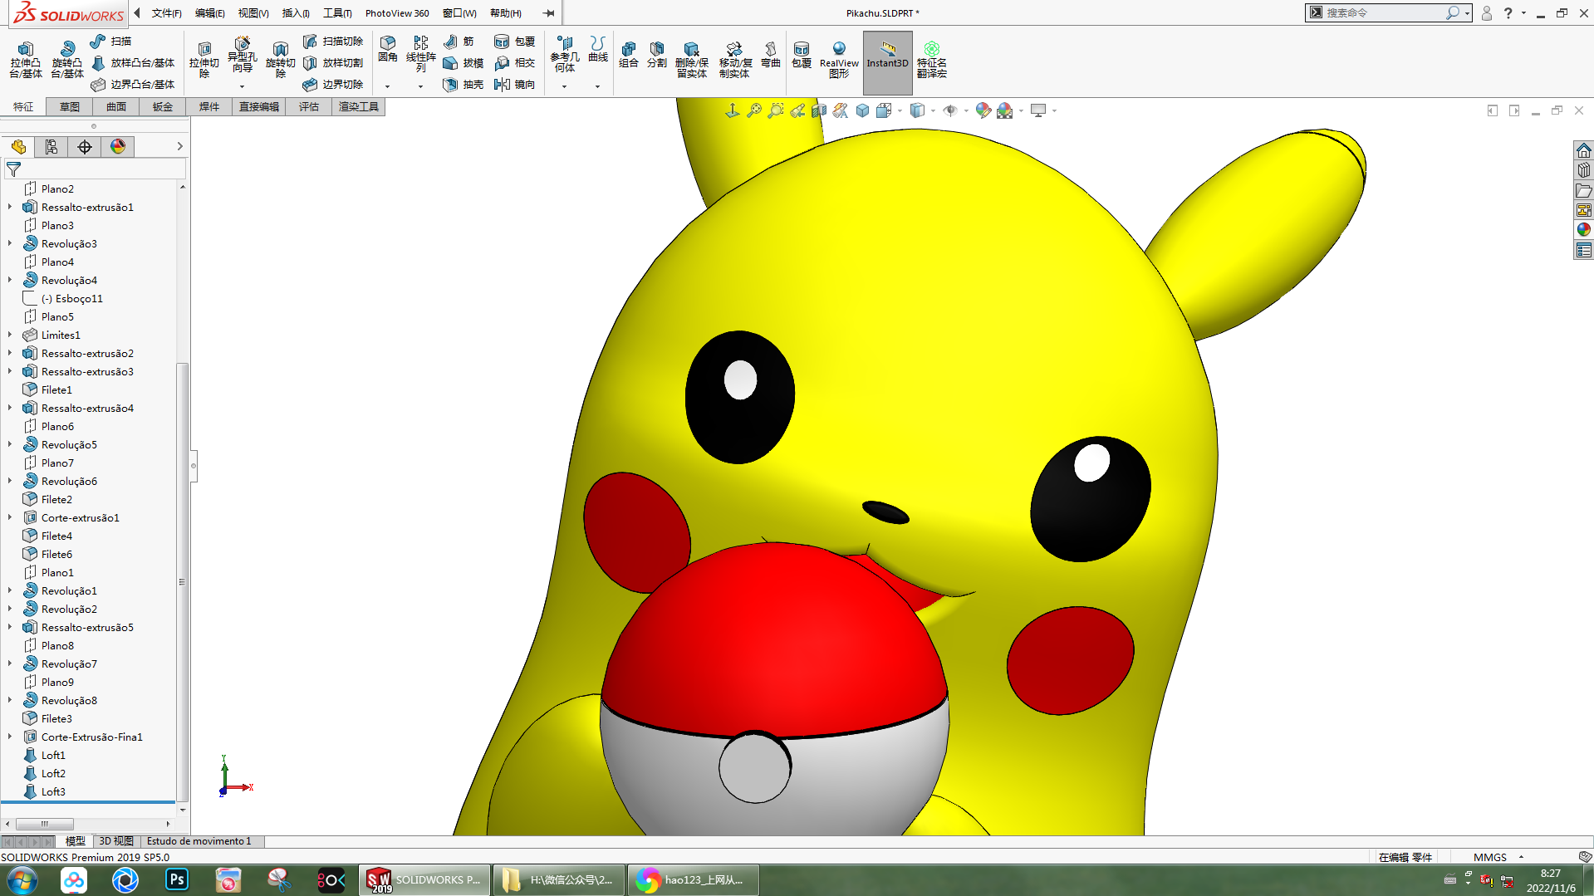Select the Loft2 feature in the tree
Screen dimensions: 1594x896
click(53, 773)
